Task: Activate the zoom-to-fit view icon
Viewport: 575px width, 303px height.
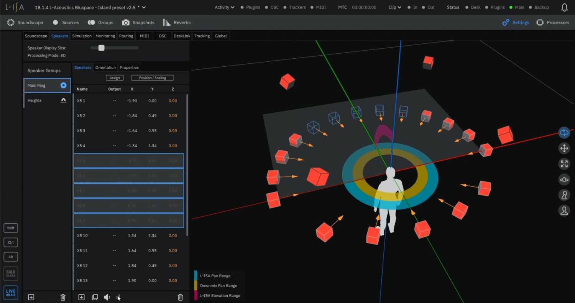Action: [564, 164]
